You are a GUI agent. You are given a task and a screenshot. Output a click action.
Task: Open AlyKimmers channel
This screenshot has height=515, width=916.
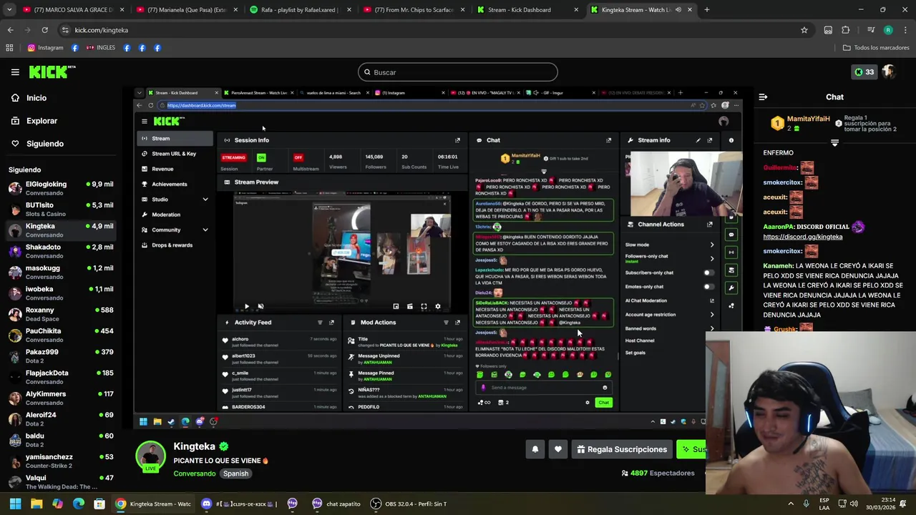[x=61, y=398]
